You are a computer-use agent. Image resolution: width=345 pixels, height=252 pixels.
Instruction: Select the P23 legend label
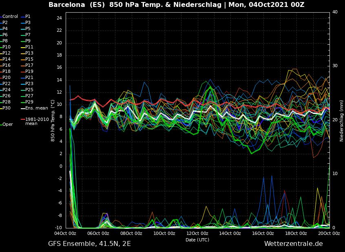coord(29,84)
